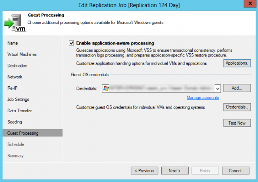Run Test Now for guest credentials
Viewport: 258px width, 182px height.
coord(237,123)
